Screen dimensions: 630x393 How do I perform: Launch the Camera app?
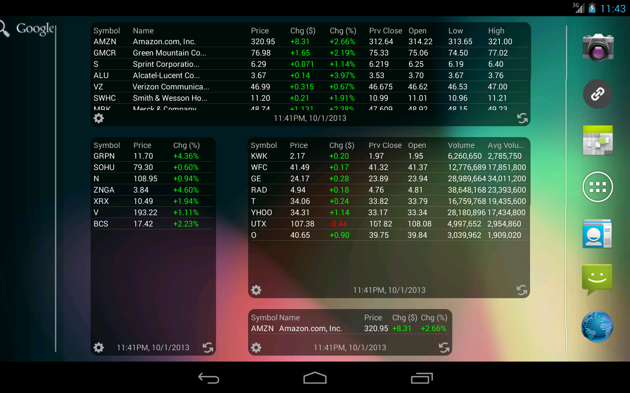tap(598, 47)
